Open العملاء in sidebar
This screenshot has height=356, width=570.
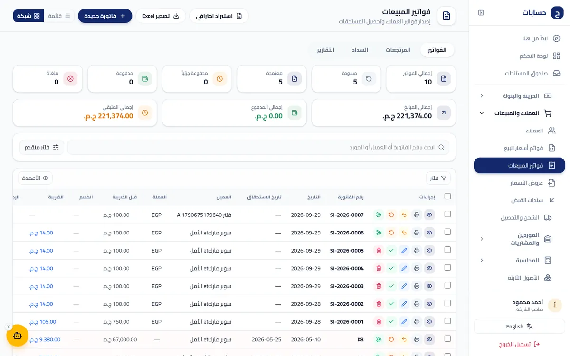click(519, 131)
